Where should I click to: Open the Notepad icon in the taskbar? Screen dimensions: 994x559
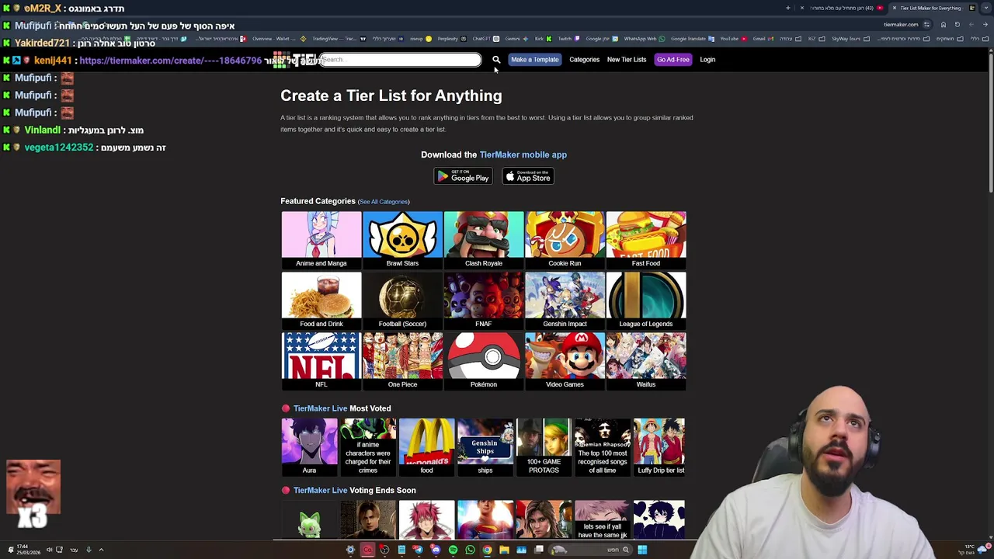pyautogui.click(x=401, y=550)
